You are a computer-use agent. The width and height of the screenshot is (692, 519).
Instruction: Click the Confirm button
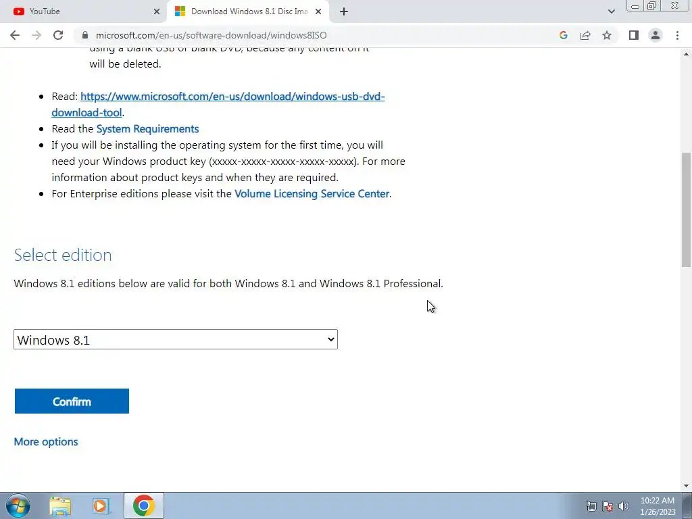pos(72,401)
